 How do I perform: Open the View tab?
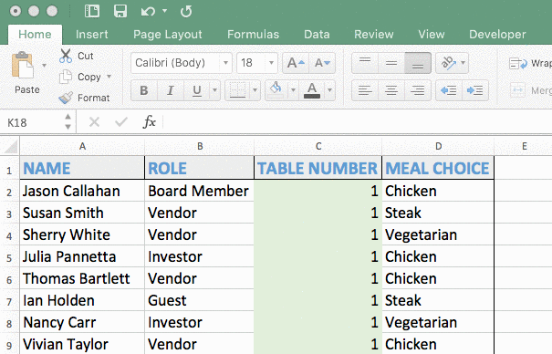(432, 34)
